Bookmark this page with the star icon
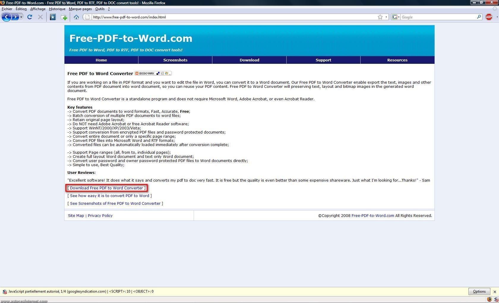Viewport: 499px width, 303px height. coord(380,17)
